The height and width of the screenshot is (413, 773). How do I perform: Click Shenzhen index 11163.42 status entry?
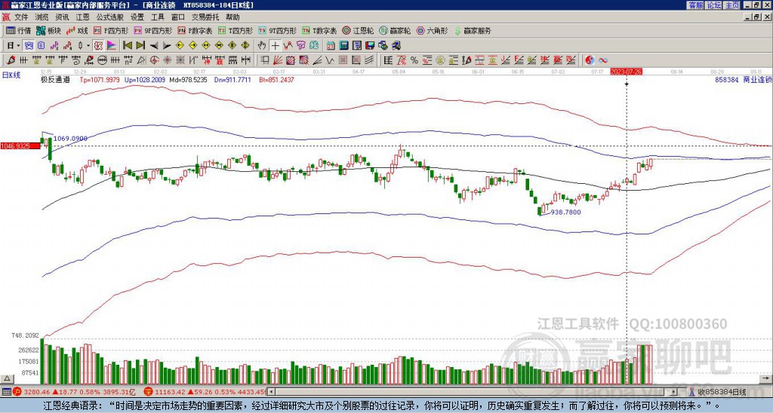(205, 392)
